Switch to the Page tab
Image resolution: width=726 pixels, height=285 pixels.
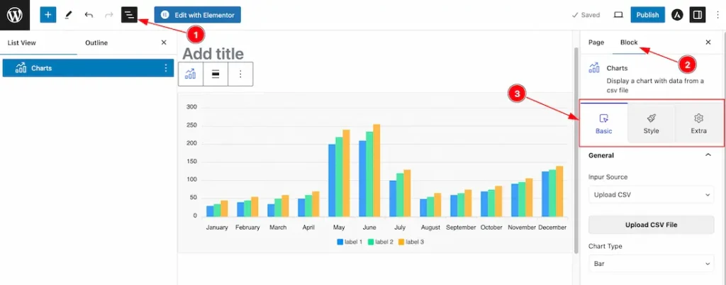click(596, 42)
